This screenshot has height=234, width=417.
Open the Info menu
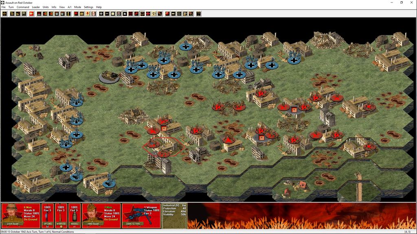click(x=54, y=7)
